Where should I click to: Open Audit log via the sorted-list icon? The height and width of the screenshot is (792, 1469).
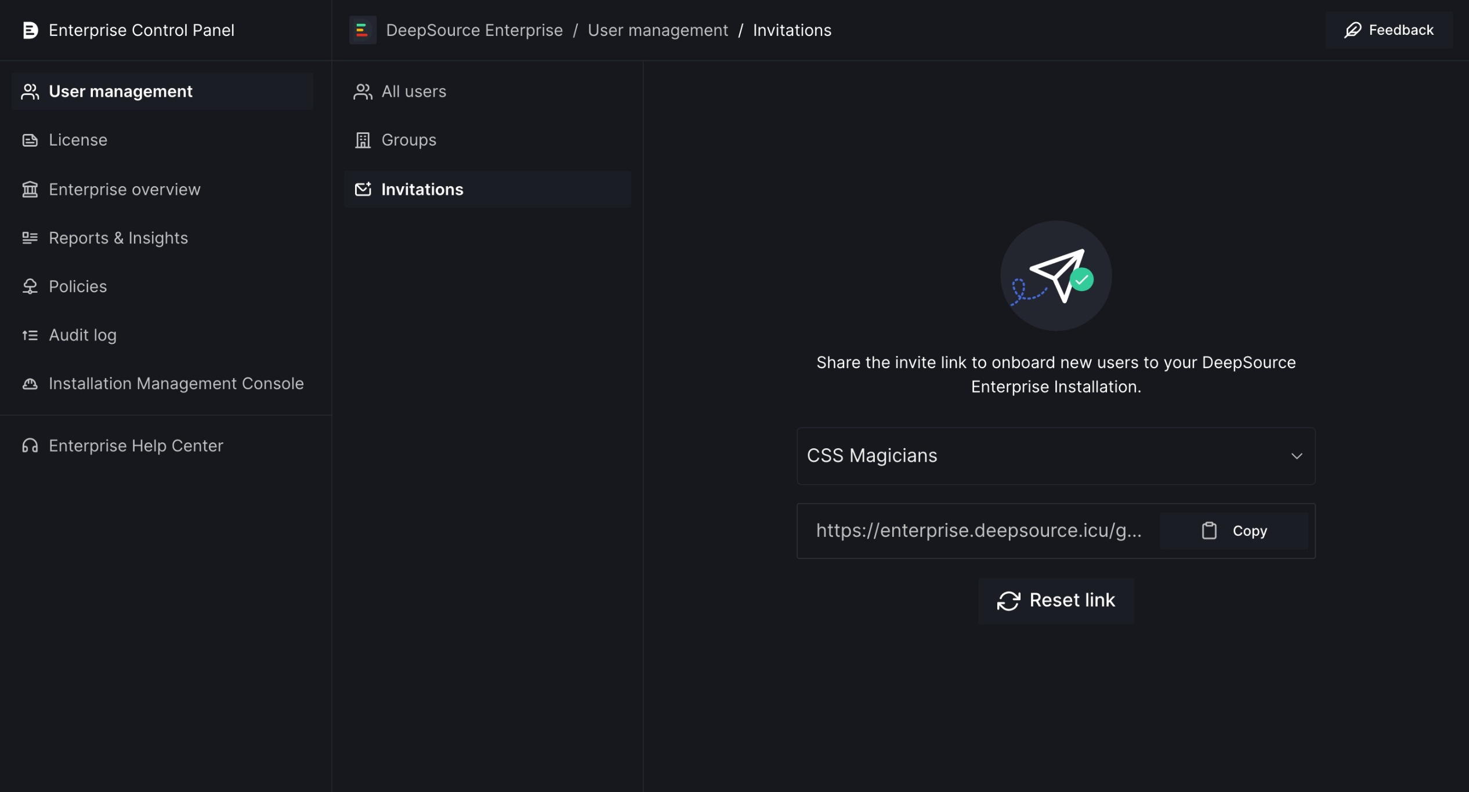click(30, 335)
